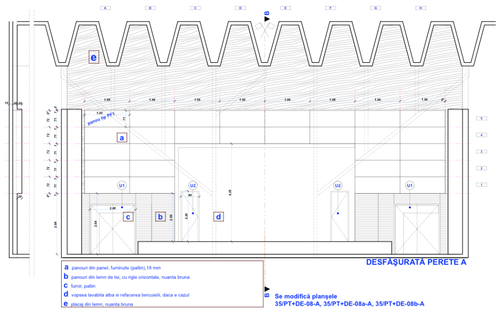Click the boxed 'e' material tag

(94, 57)
